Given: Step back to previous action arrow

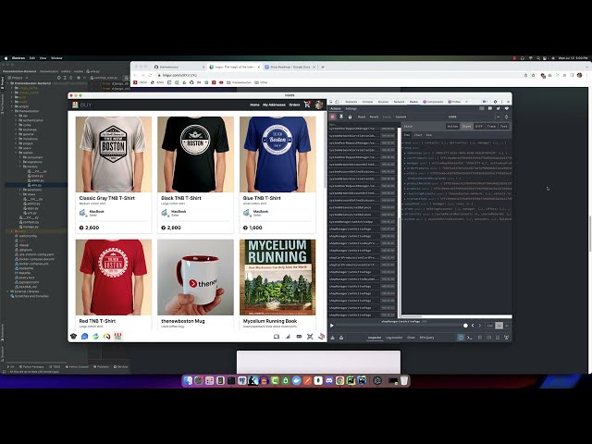Looking at the screenshot, I should (x=473, y=326).
